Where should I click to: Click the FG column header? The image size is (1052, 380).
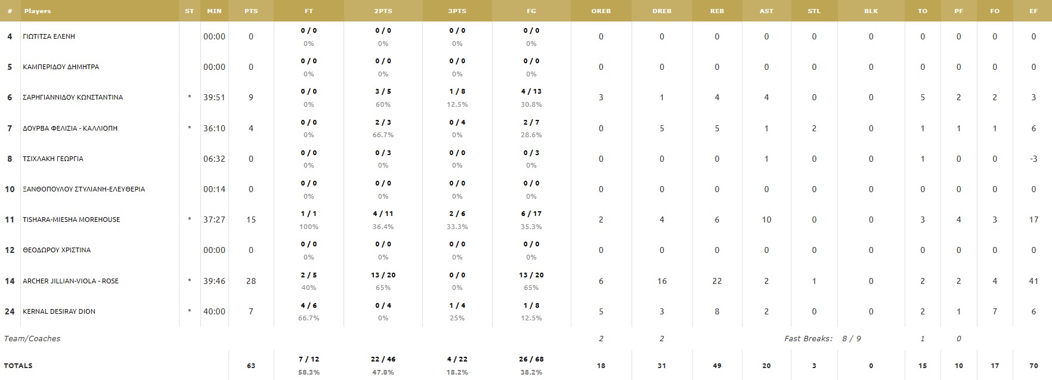[x=531, y=11]
